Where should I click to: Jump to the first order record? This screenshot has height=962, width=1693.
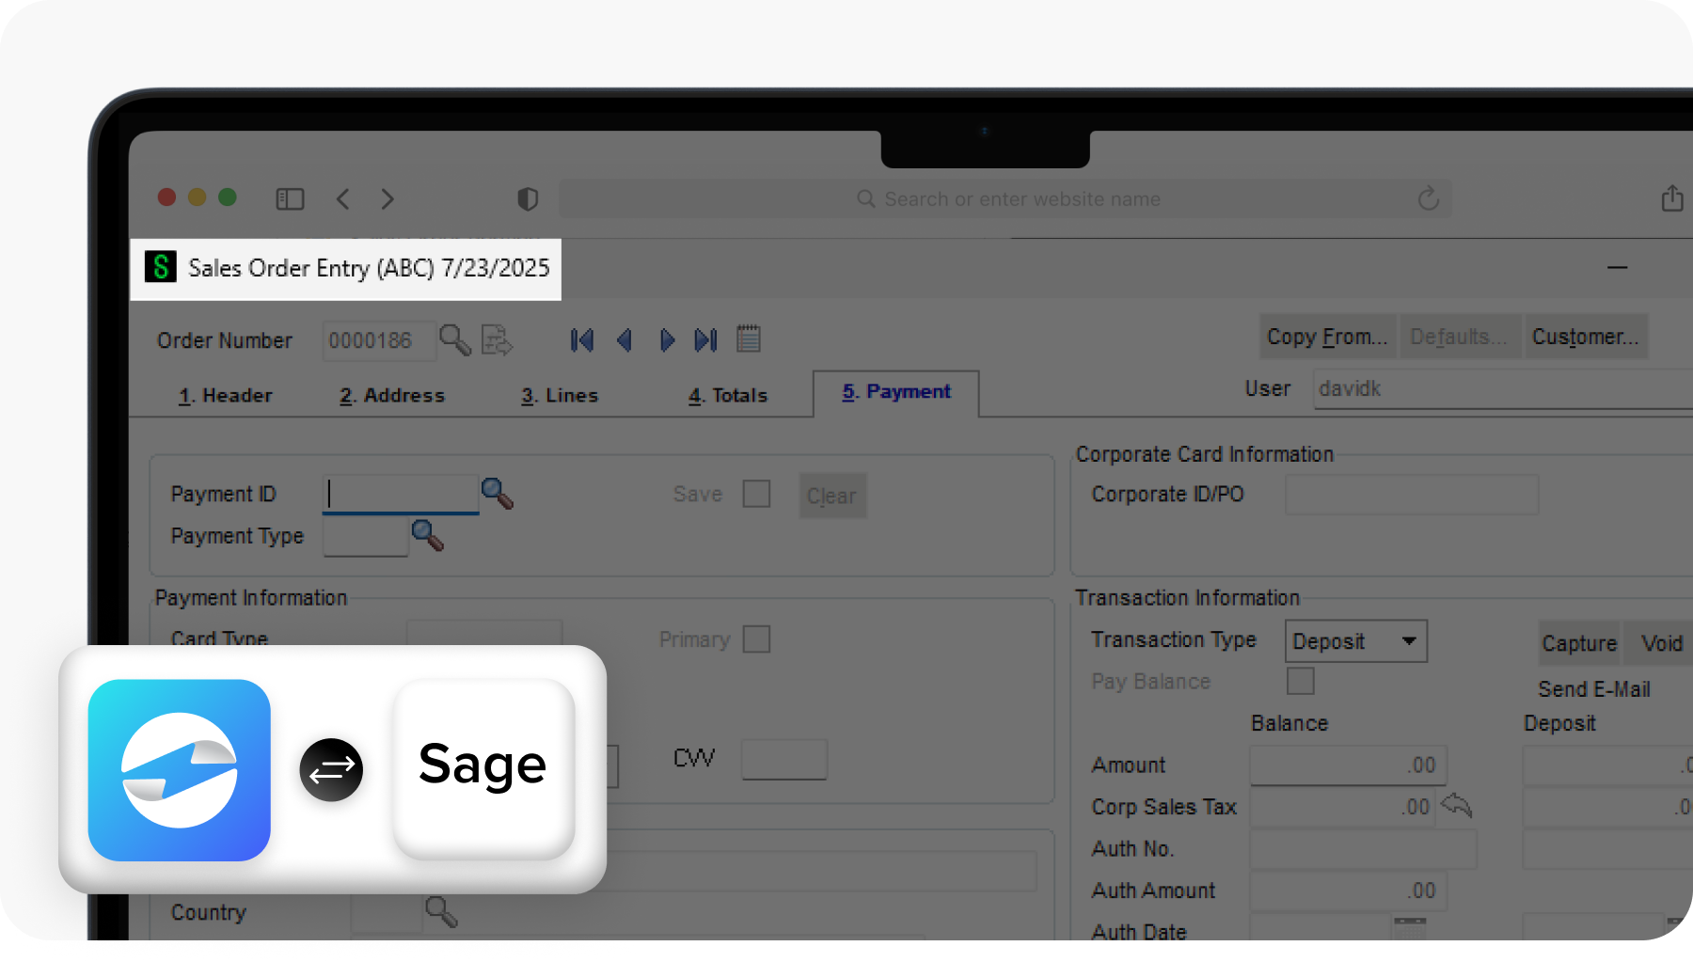(581, 339)
